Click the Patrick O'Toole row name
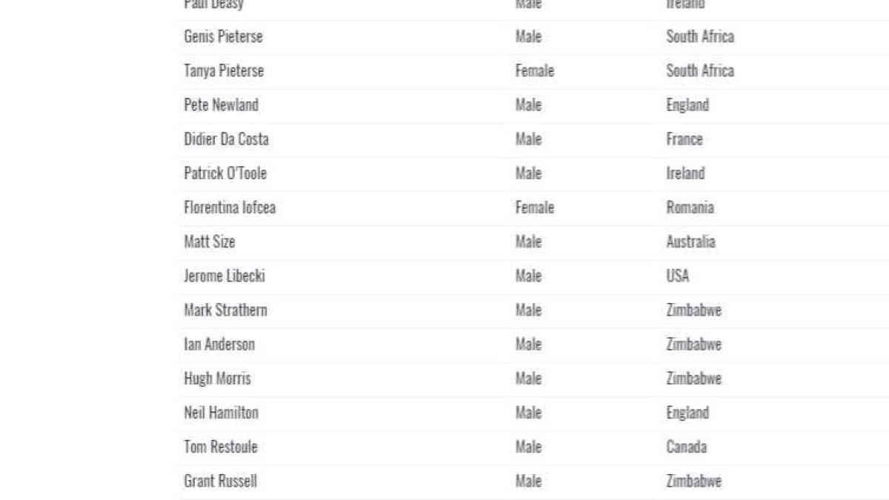889x500 pixels. (x=225, y=173)
